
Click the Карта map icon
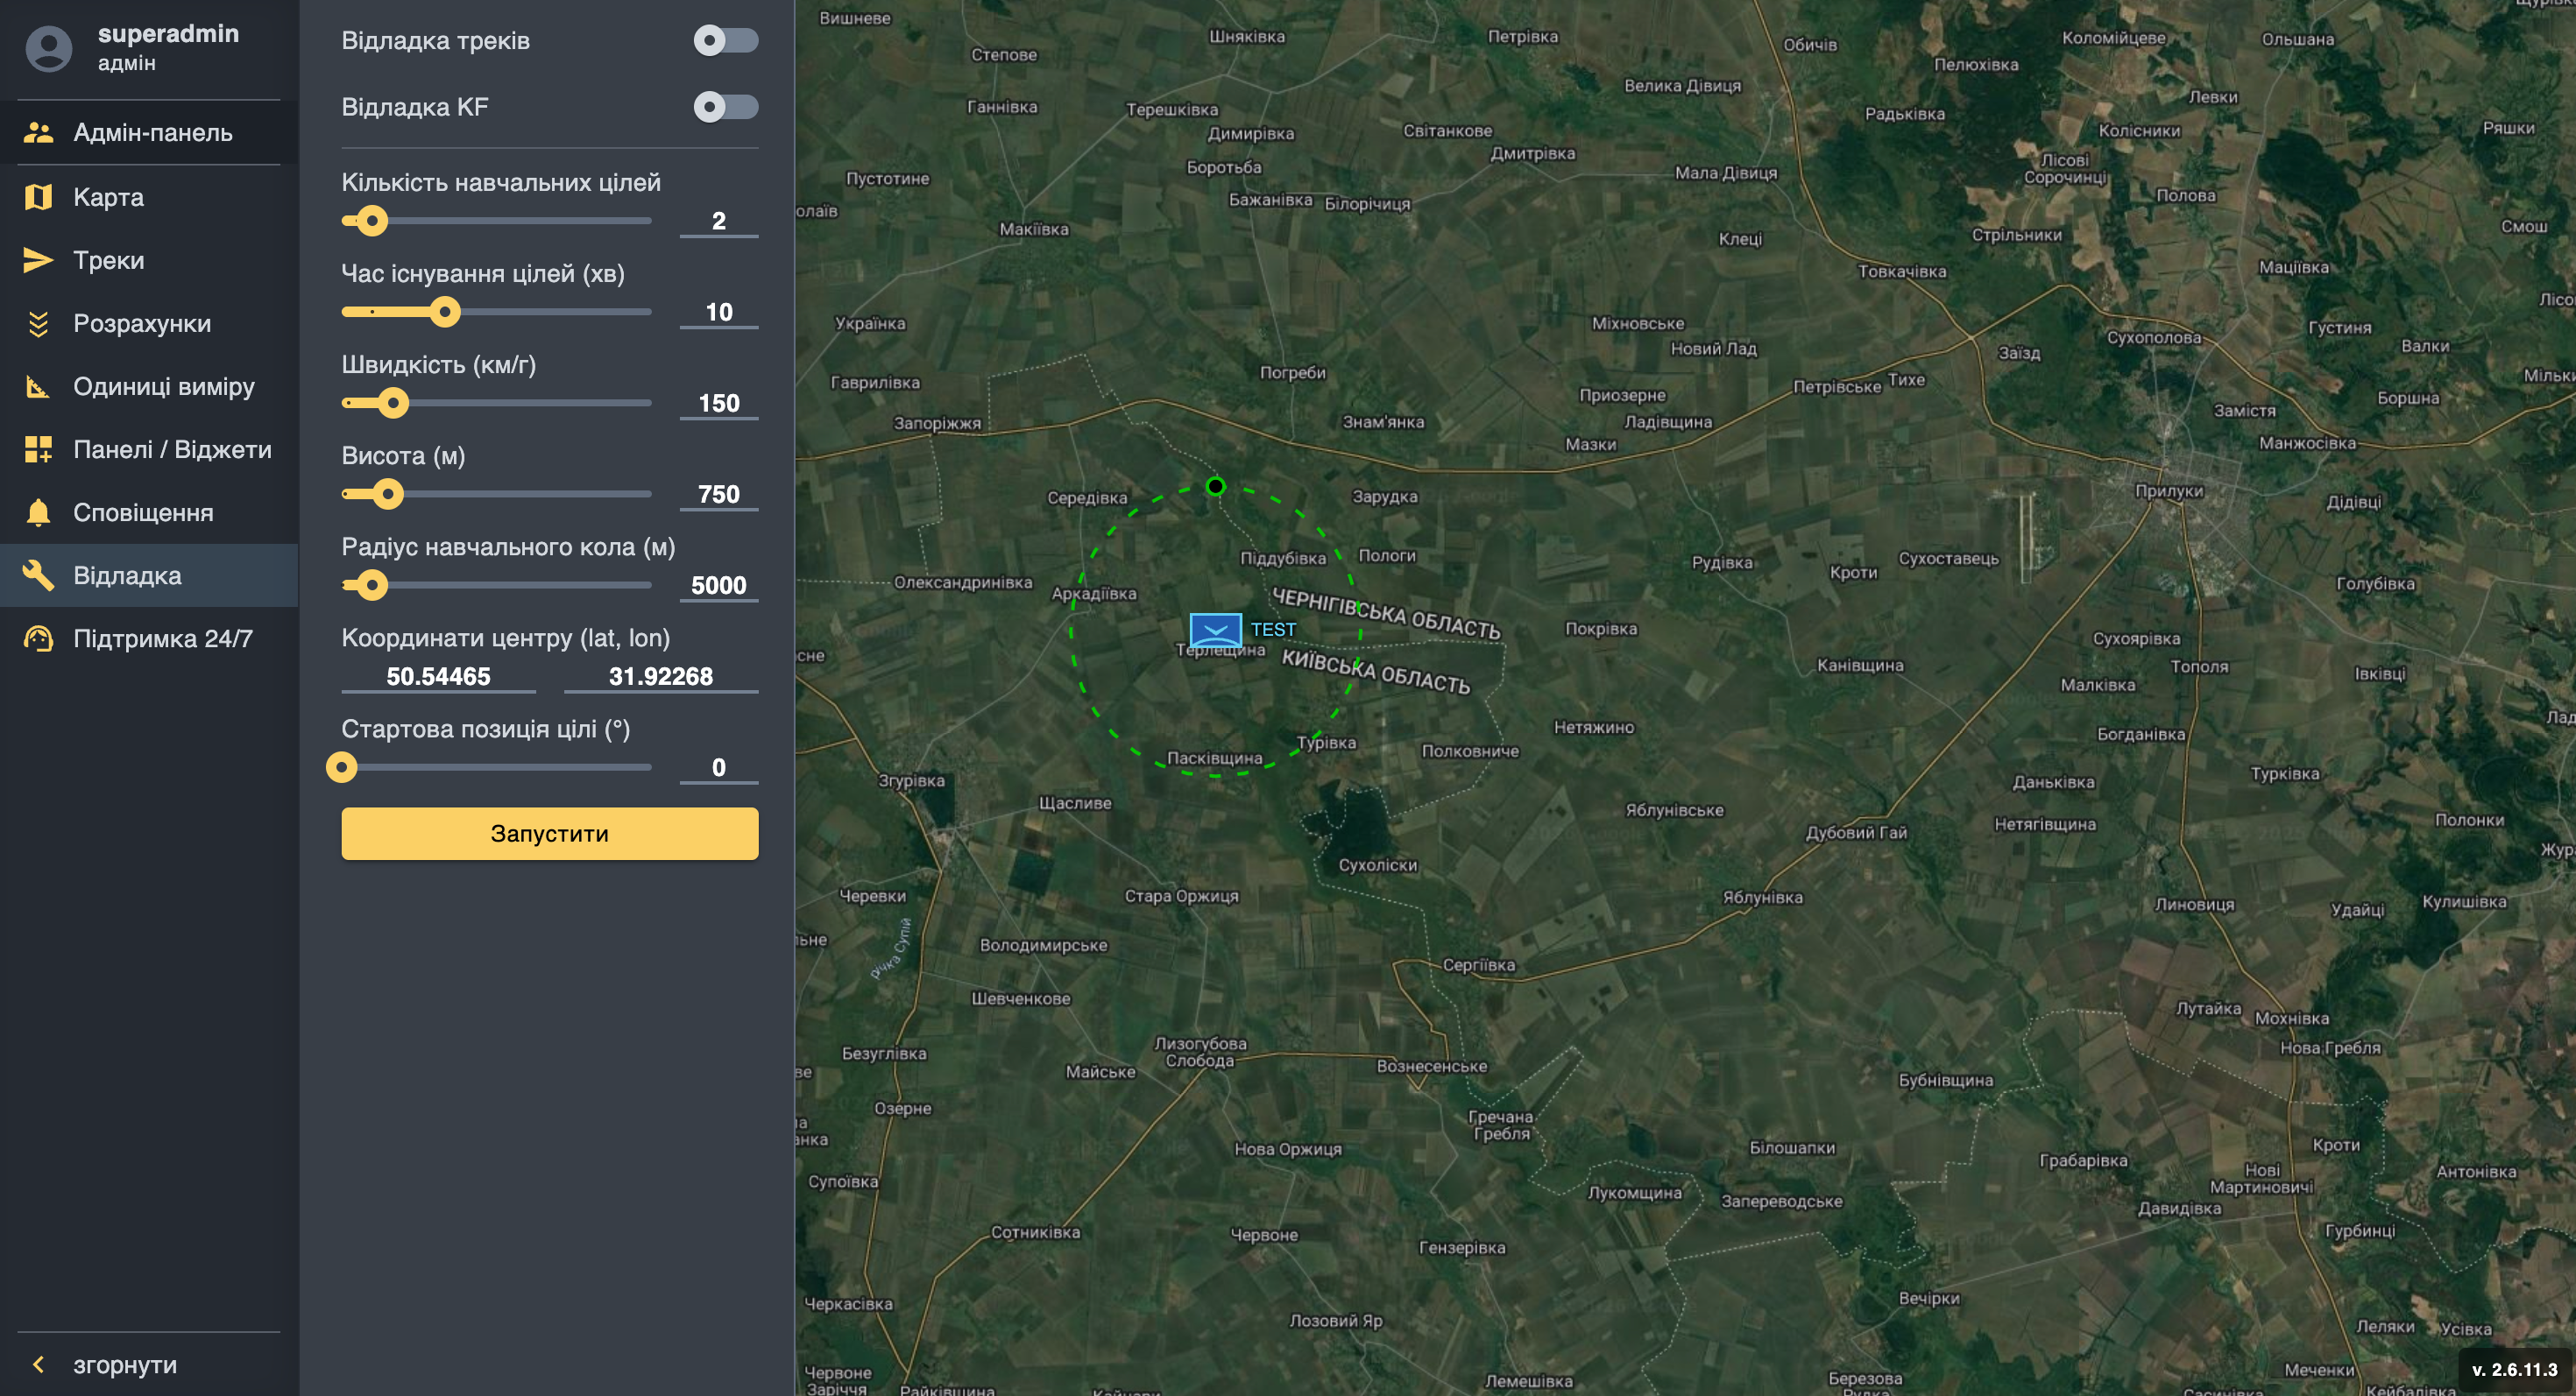tap(38, 197)
